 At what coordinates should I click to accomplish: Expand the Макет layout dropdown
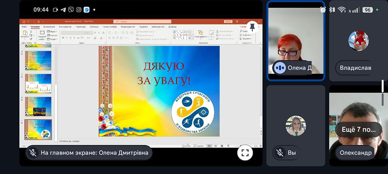click(x=53, y=32)
